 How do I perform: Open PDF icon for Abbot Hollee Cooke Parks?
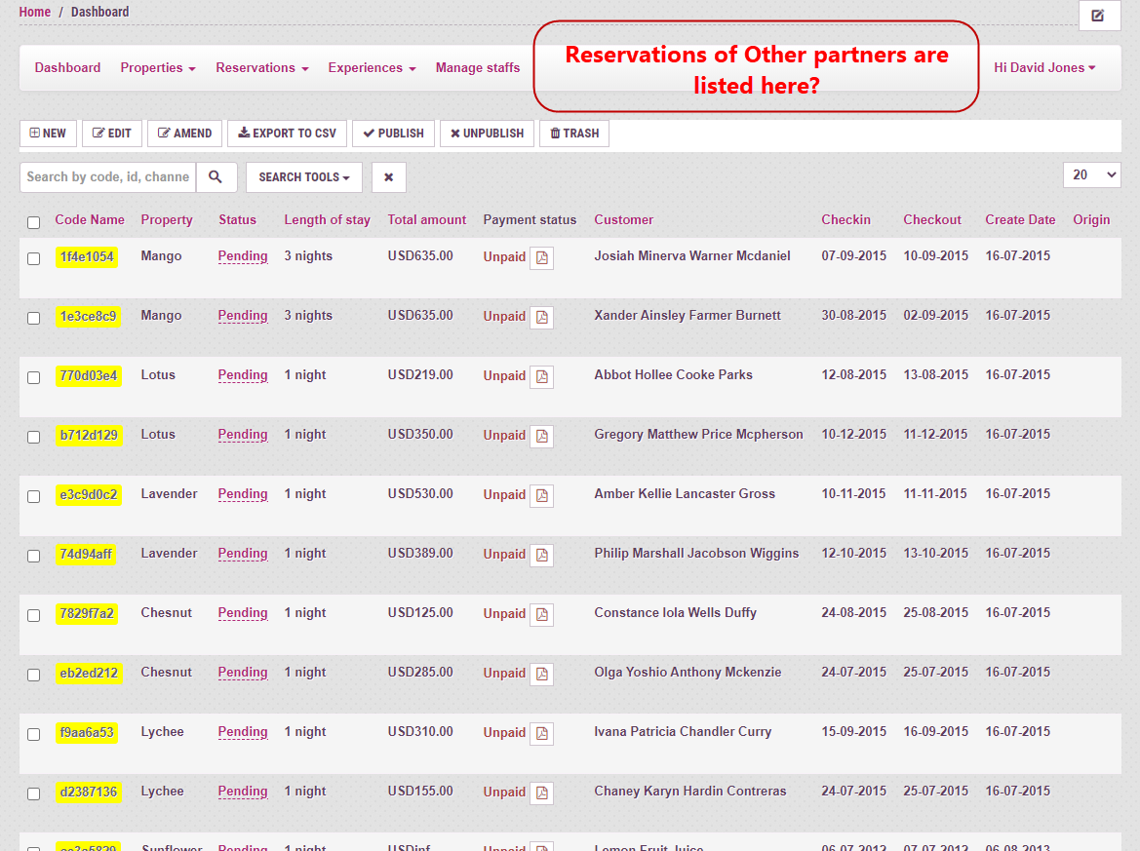541,377
